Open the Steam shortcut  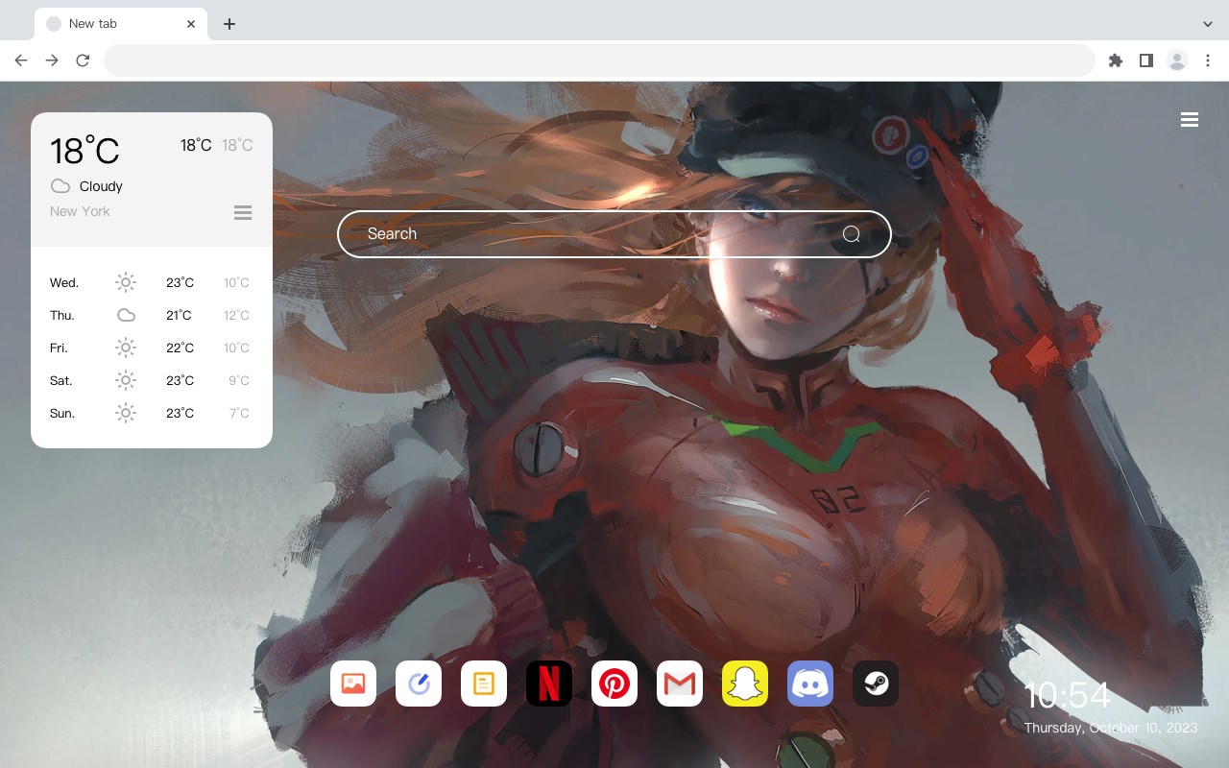click(x=876, y=684)
